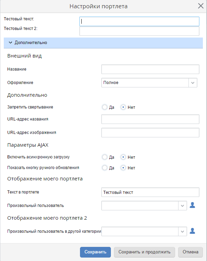Click the URL-адрес названия field
Image resolution: width=207 pixels, height=261 pixels.
coord(150,119)
